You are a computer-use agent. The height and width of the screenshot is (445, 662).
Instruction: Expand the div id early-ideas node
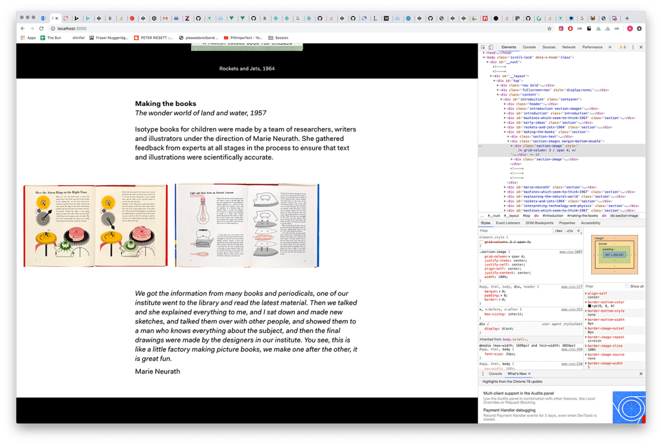click(x=505, y=123)
